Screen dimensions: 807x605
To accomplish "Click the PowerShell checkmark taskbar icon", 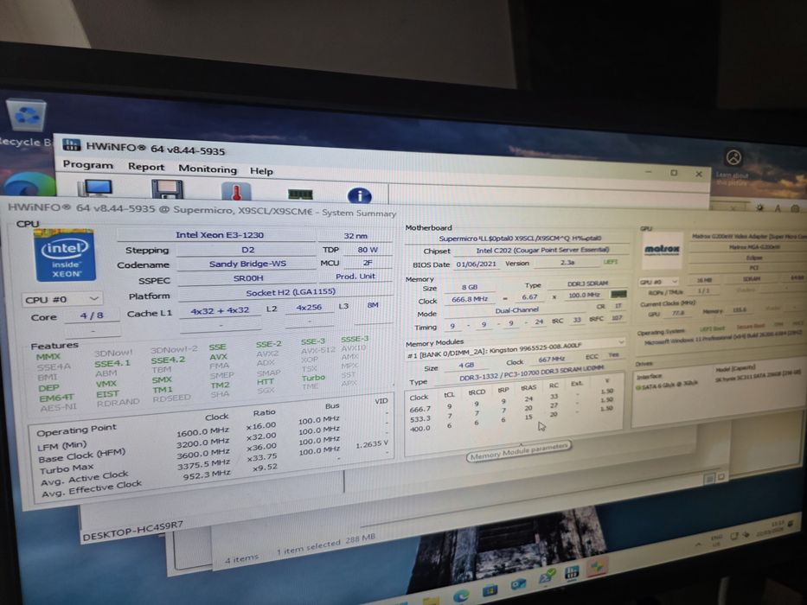I will pos(547,576).
